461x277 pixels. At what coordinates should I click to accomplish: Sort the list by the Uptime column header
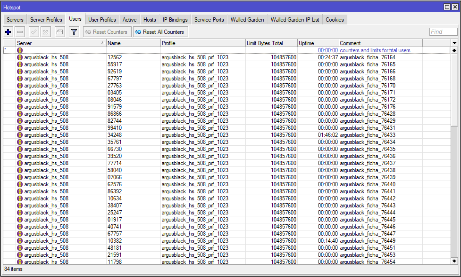click(318, 43)
